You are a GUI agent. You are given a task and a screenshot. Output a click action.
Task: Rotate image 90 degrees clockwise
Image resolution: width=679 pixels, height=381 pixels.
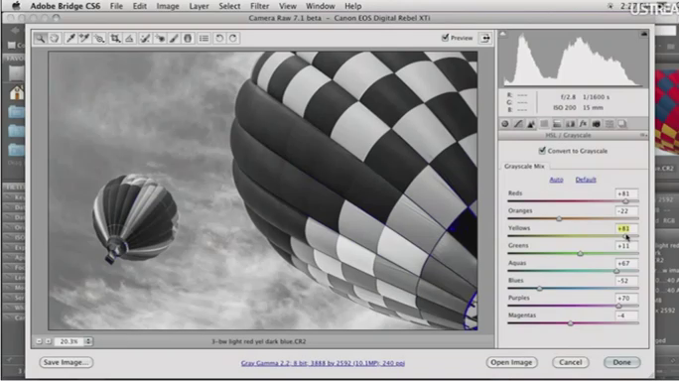coord(233,38)
